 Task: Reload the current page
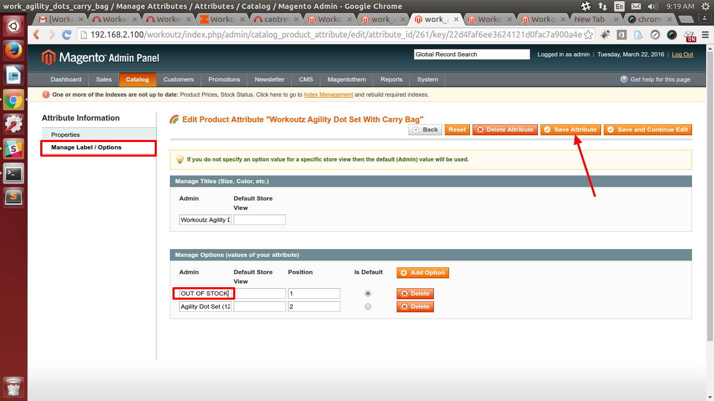[67, 35]
